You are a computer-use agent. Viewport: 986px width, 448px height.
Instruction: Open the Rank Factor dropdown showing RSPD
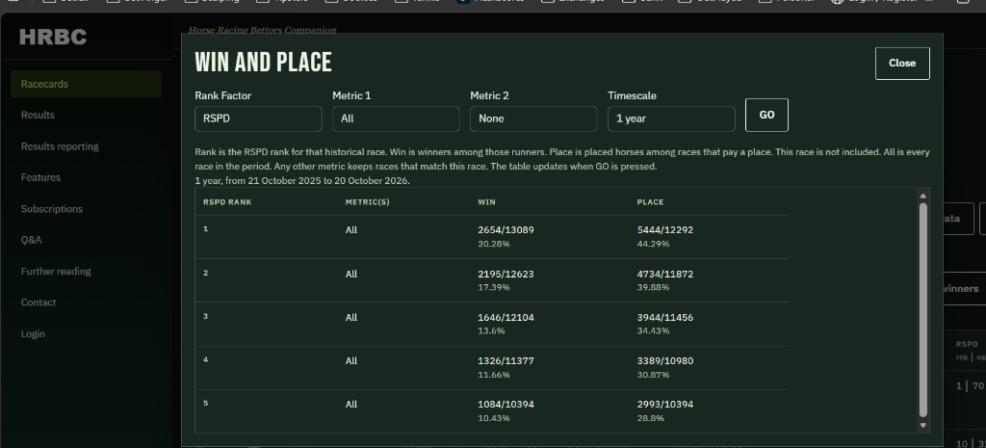click(258, 119)
